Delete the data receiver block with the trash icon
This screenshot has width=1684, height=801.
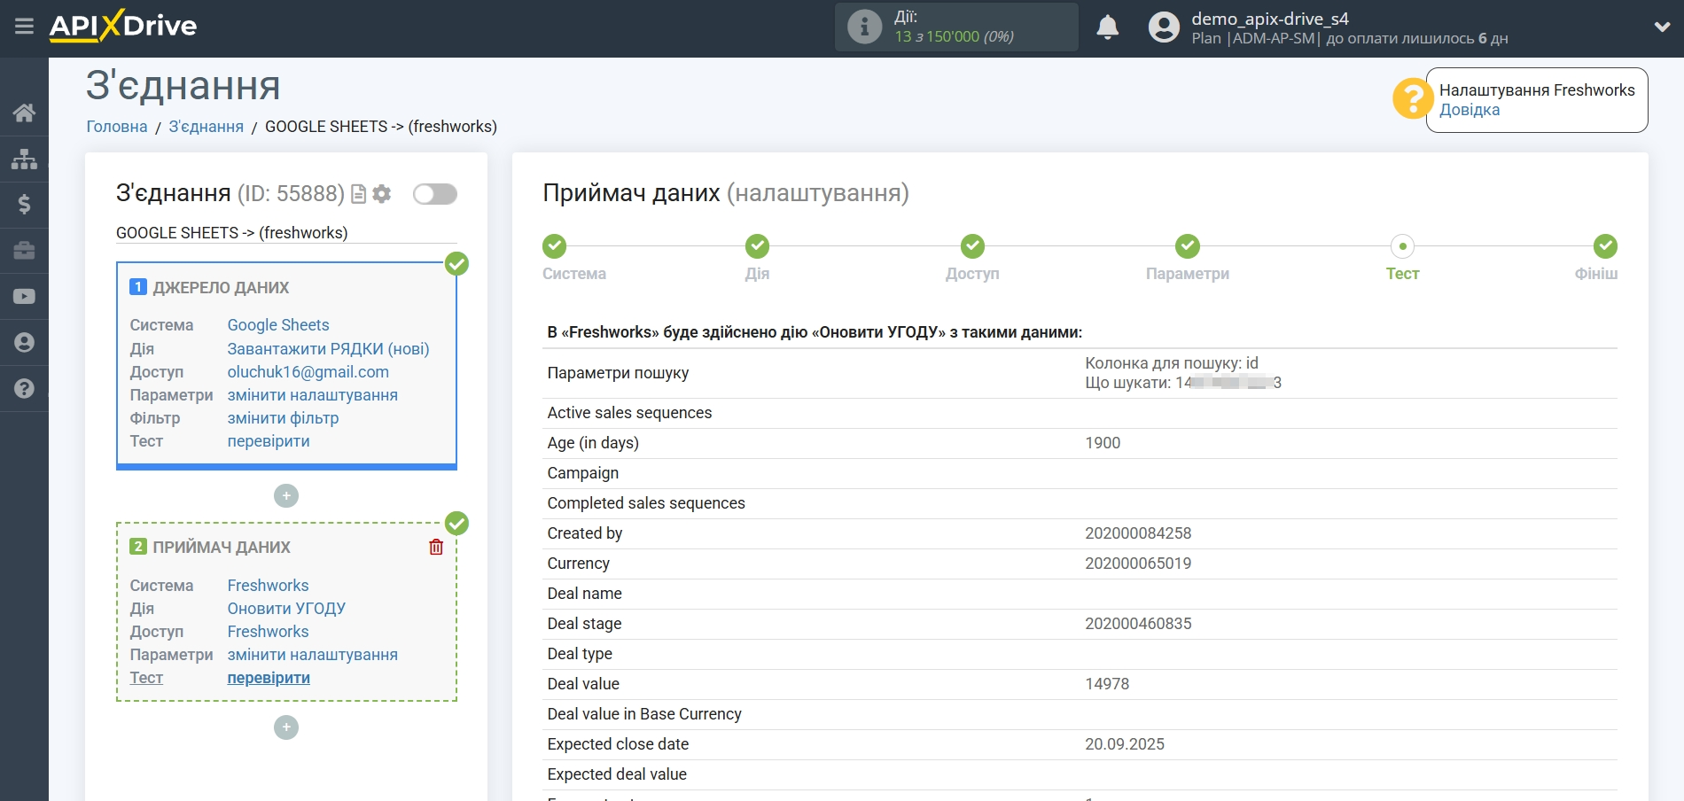(436, 547)
